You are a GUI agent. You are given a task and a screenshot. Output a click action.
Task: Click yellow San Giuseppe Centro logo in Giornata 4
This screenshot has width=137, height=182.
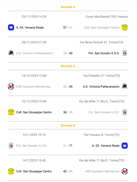pos(124,27)
